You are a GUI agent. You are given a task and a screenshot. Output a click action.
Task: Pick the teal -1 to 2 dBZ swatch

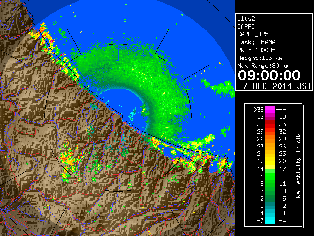click(270, 206)
